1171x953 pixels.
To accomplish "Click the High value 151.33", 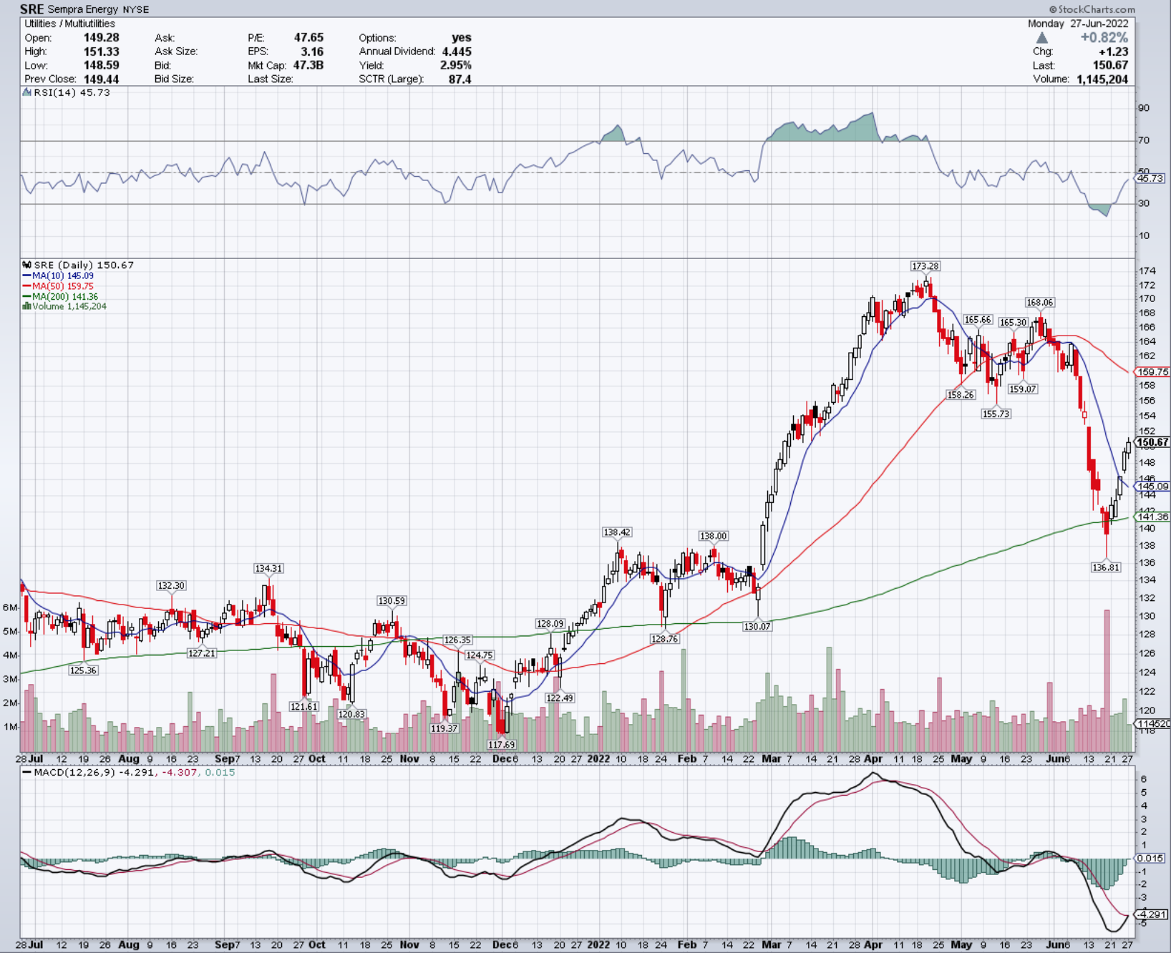I will [101, 52].
